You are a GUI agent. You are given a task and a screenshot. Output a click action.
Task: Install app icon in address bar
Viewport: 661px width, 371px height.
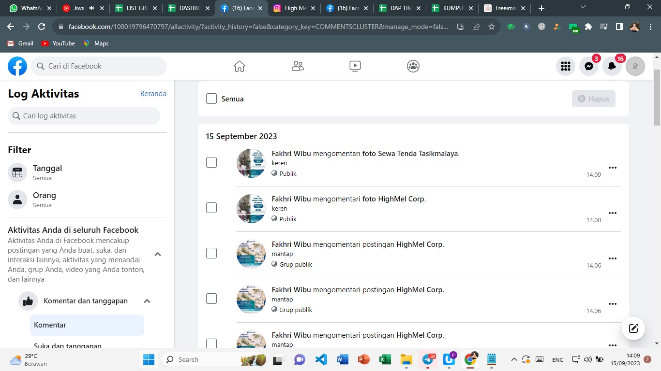click(461, 27)
